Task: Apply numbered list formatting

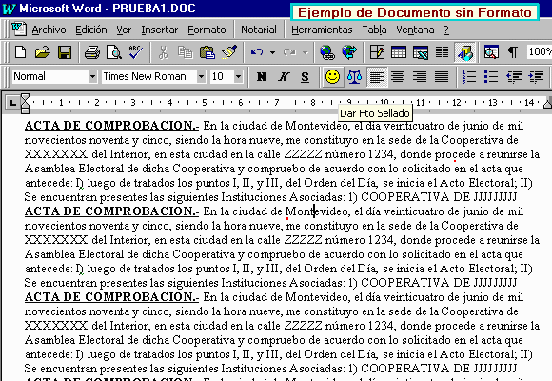Action: [469, 76]
